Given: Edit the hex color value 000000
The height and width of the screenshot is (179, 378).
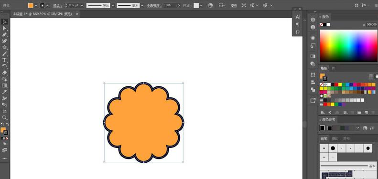Looking at the screenshot, I should pyautogui.click(x=371, y=24).
